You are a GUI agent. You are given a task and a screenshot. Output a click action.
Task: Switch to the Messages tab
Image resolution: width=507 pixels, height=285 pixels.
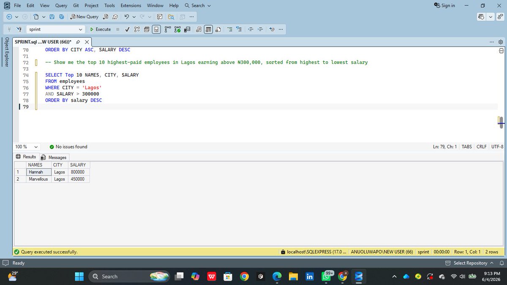point(54,157)
